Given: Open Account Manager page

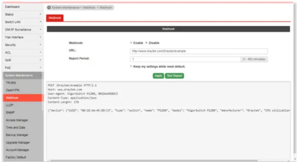Looking at the screenshot, I should 17,150.
